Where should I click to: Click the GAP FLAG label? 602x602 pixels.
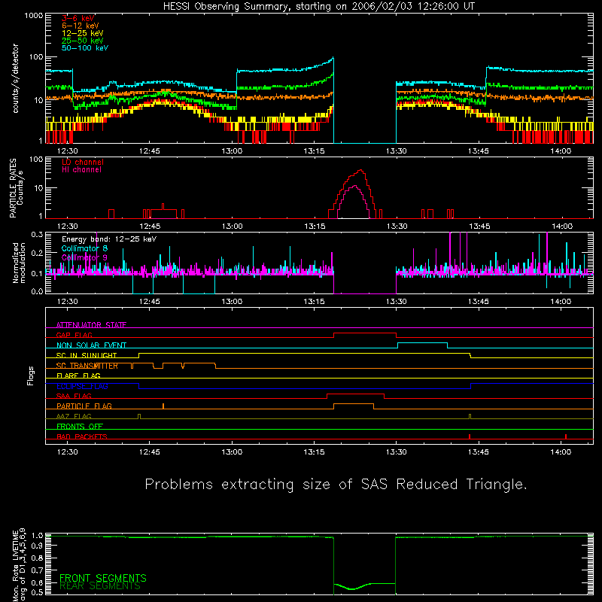click(74, 335)
